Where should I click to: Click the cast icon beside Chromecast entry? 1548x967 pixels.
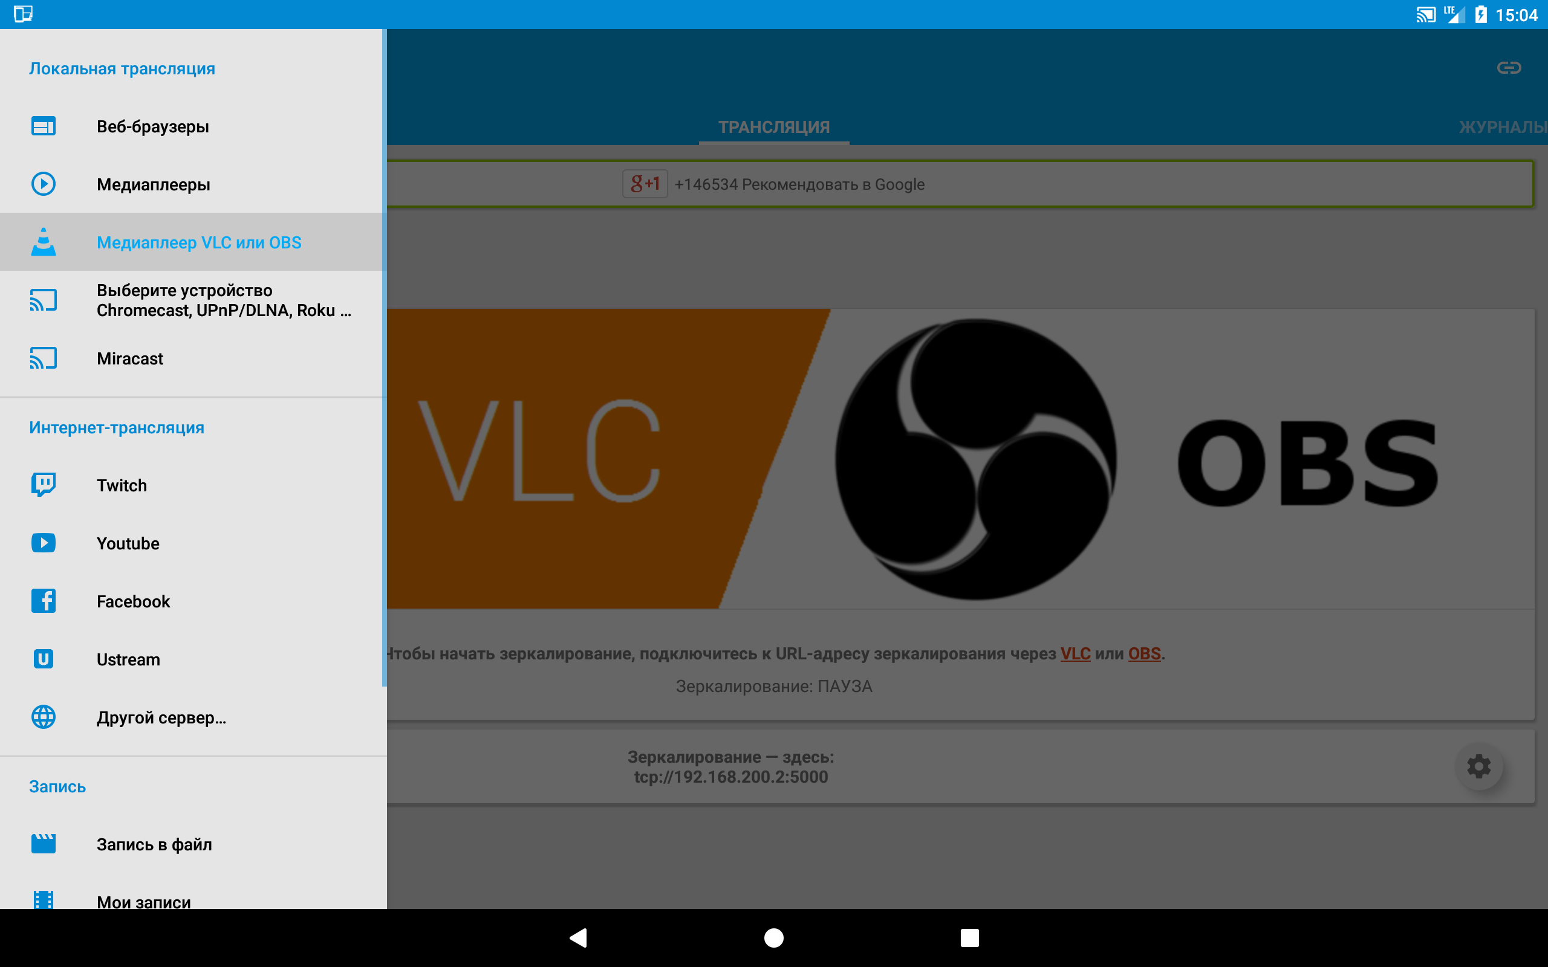pos(44,300)
